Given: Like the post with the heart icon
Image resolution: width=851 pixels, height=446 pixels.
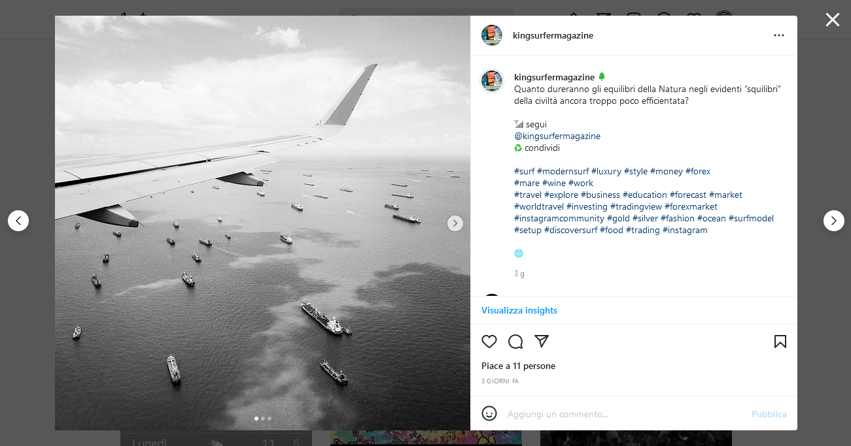Looking at the screenshot, I should tap(489, 342).
